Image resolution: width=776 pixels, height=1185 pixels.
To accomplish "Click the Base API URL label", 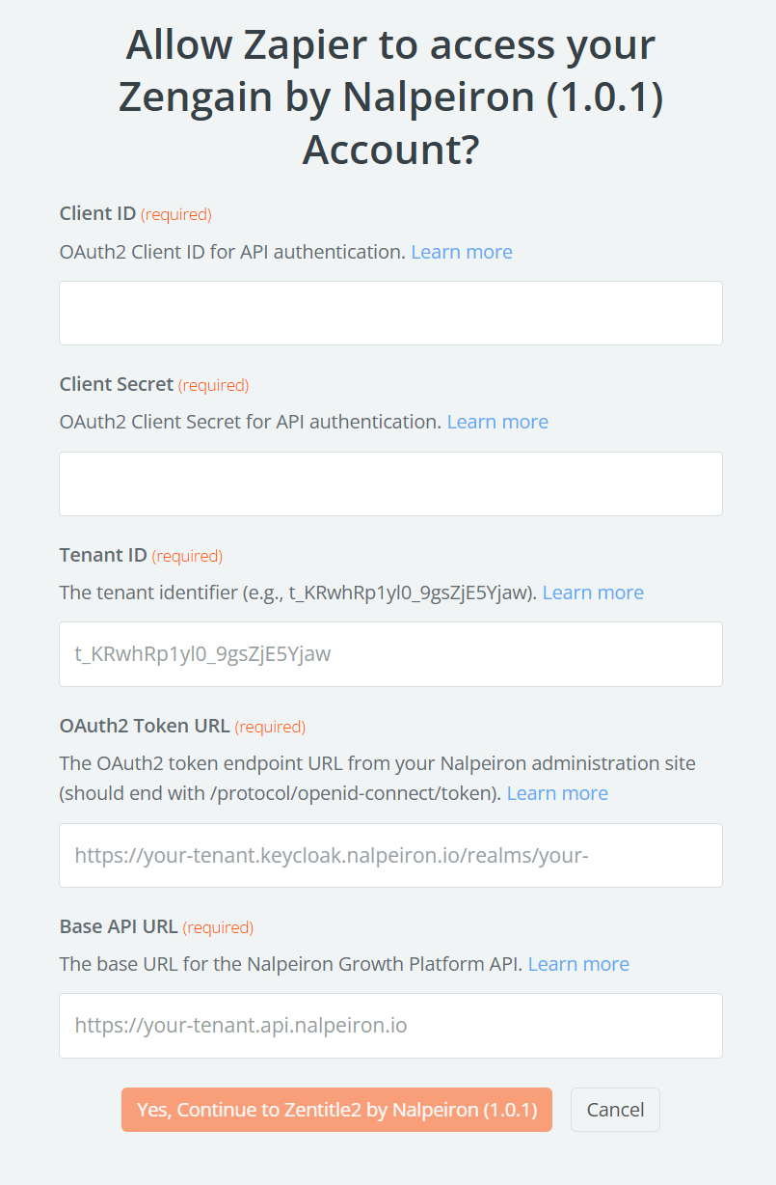I will point(119,926).
